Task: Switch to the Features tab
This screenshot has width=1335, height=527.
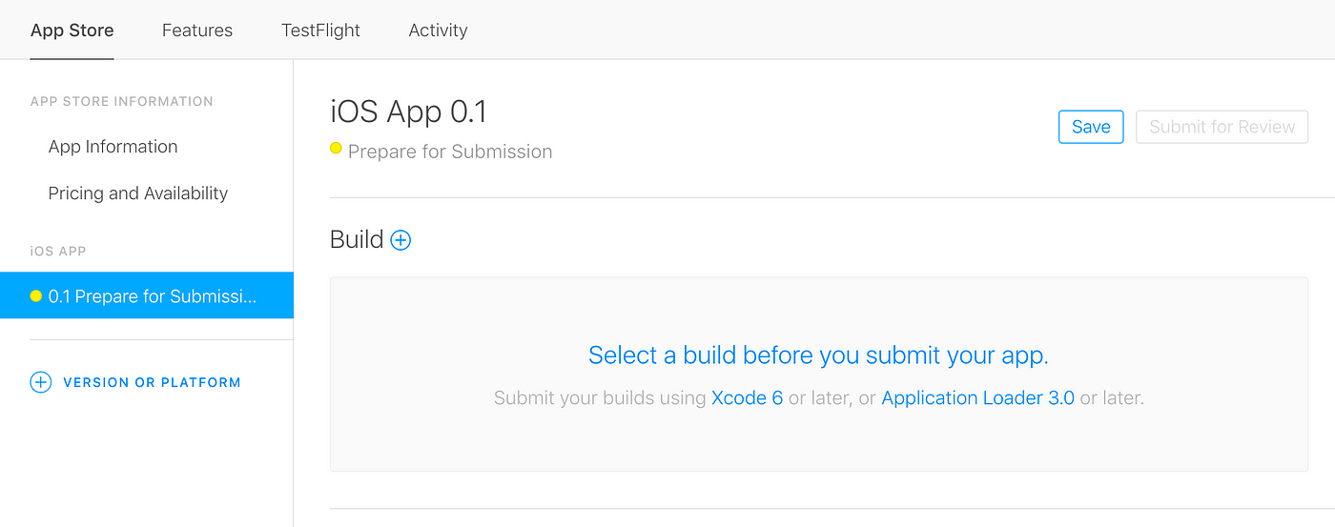Action: pyautogui.click(x=197, y=30)
